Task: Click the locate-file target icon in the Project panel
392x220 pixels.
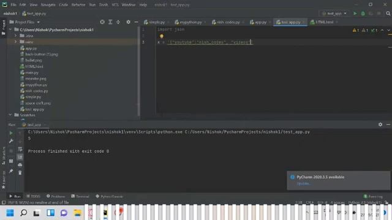Action: (x=102, y=22)
